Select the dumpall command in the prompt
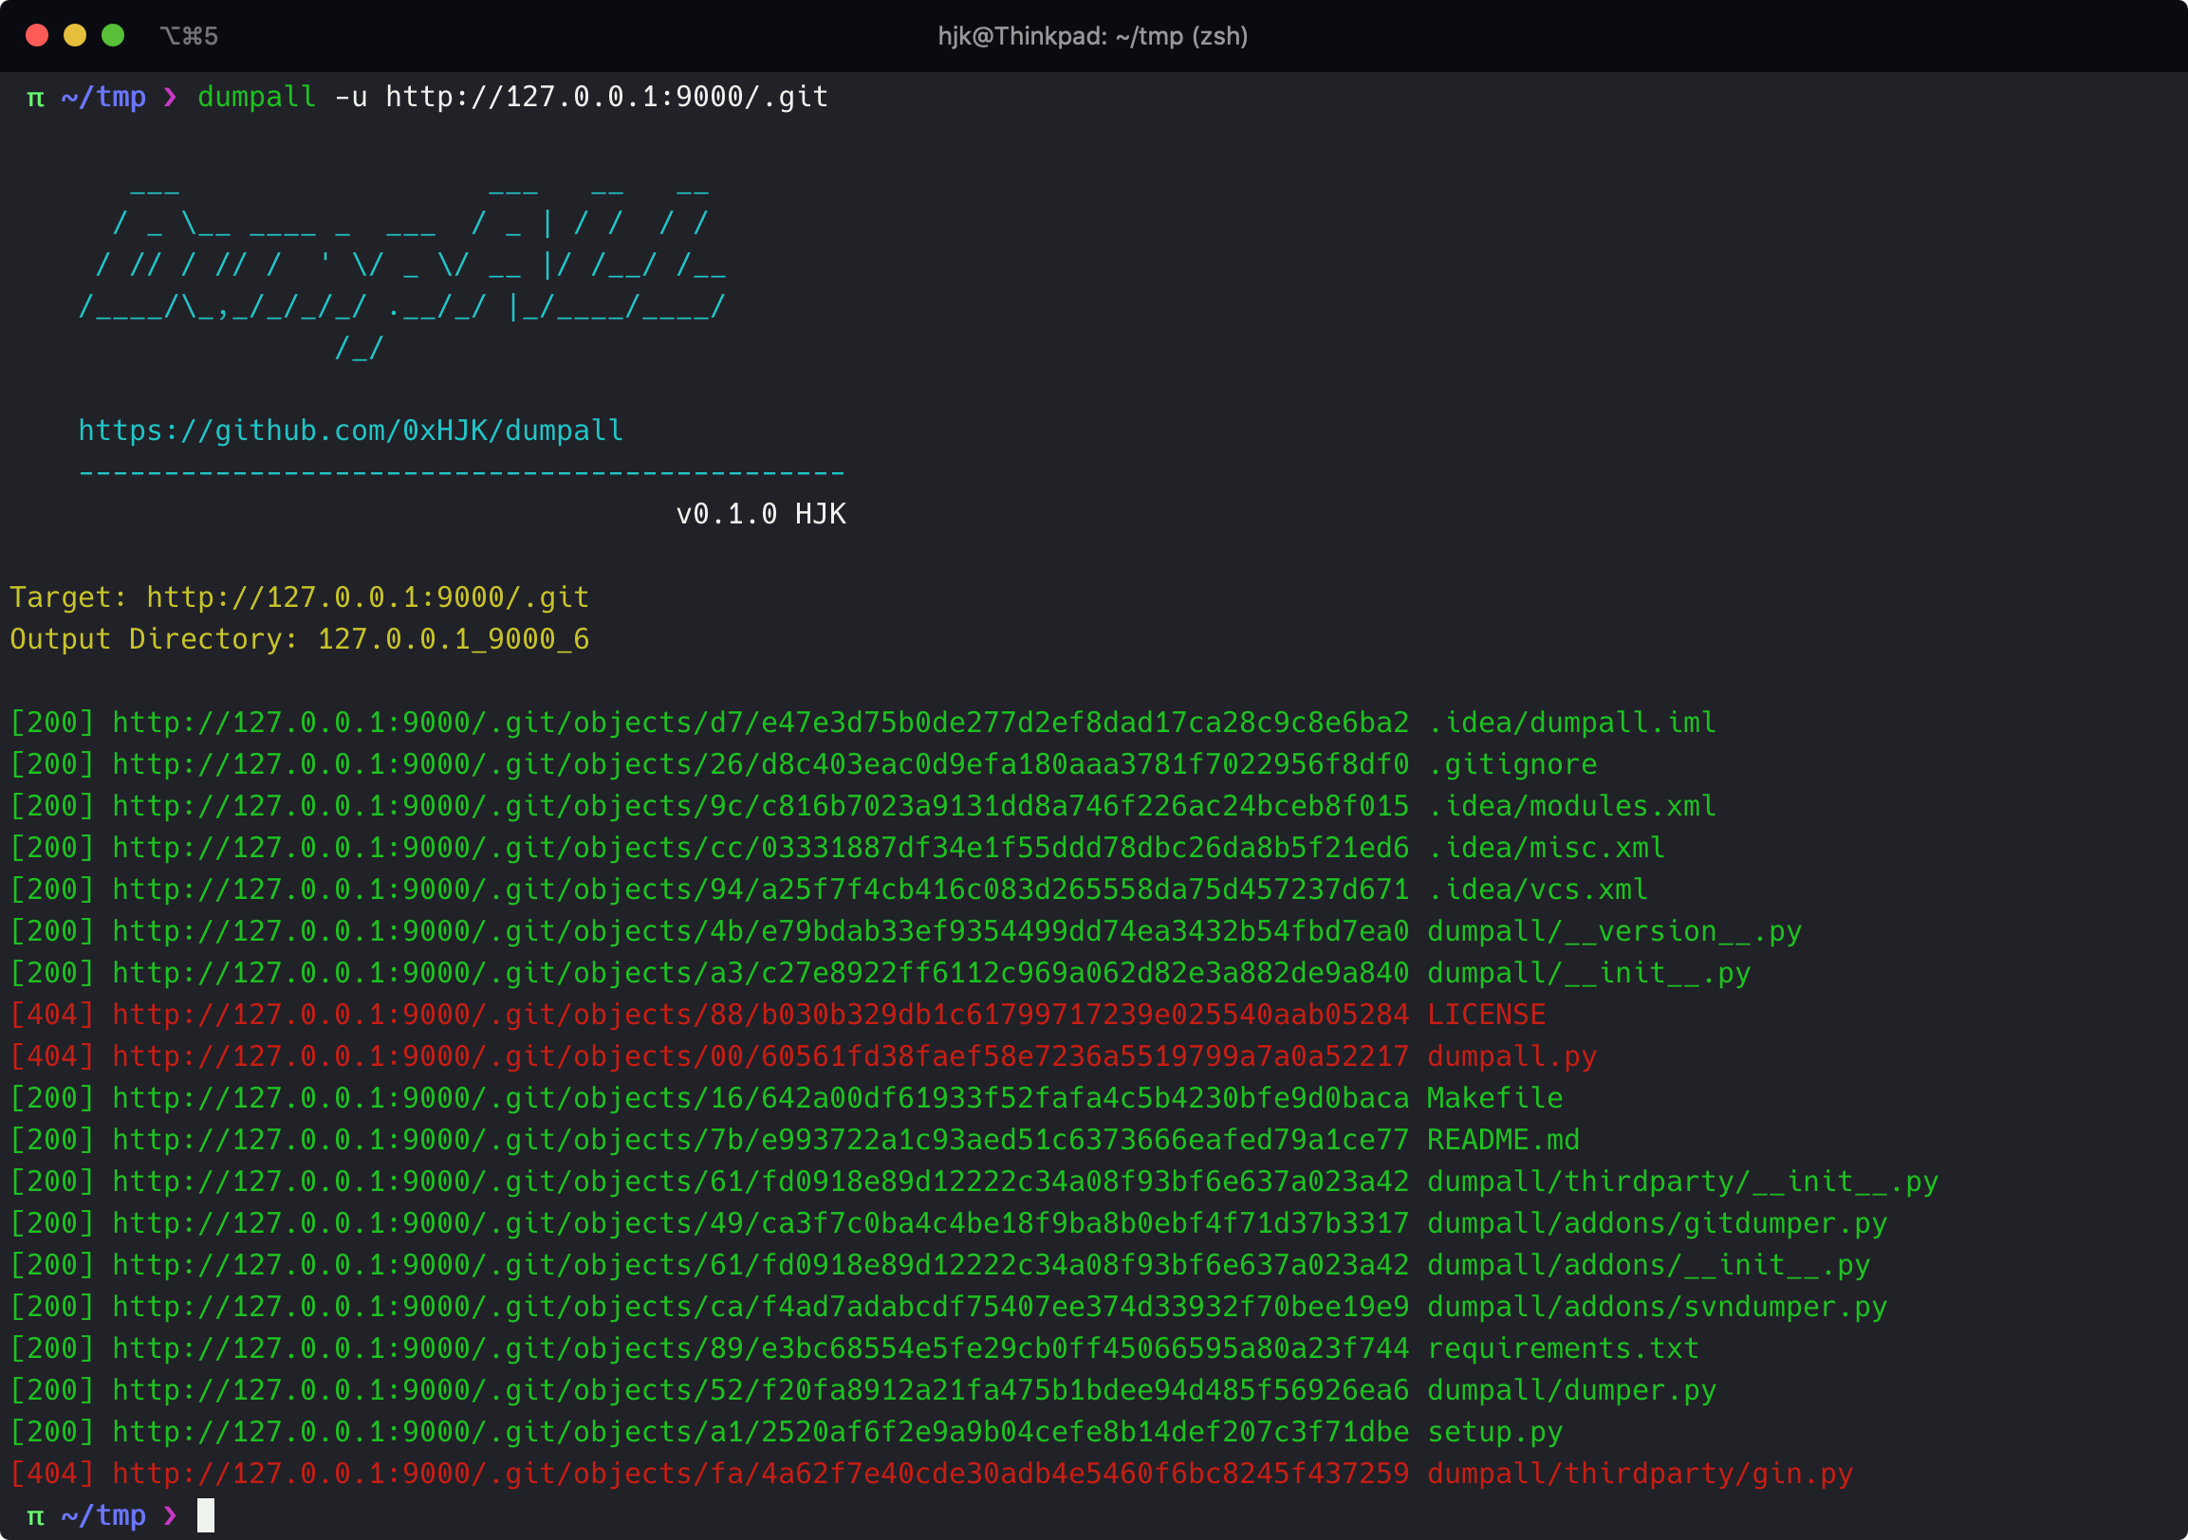 pos(255,96)
